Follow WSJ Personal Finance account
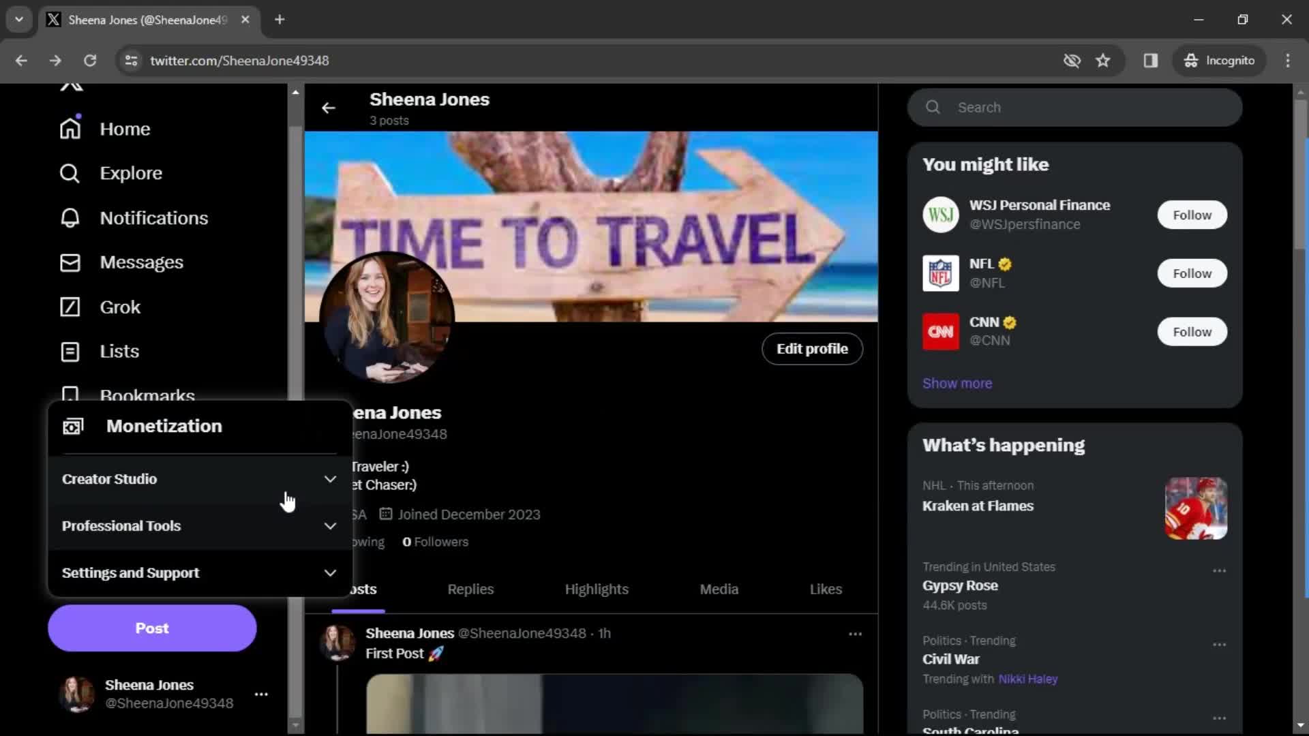Screen dimensions: 1309x736 [x=1192, y=214]
